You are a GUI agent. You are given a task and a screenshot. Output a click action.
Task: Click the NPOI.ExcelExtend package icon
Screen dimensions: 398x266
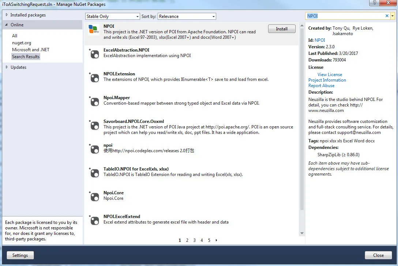tap(94, 220)
